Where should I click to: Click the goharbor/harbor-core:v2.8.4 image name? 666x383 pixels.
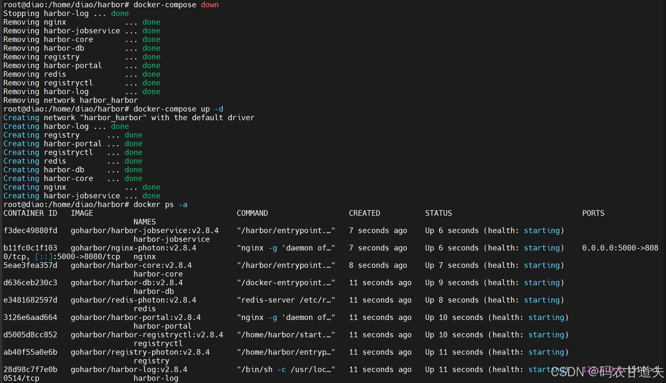[x=131, y=265]
